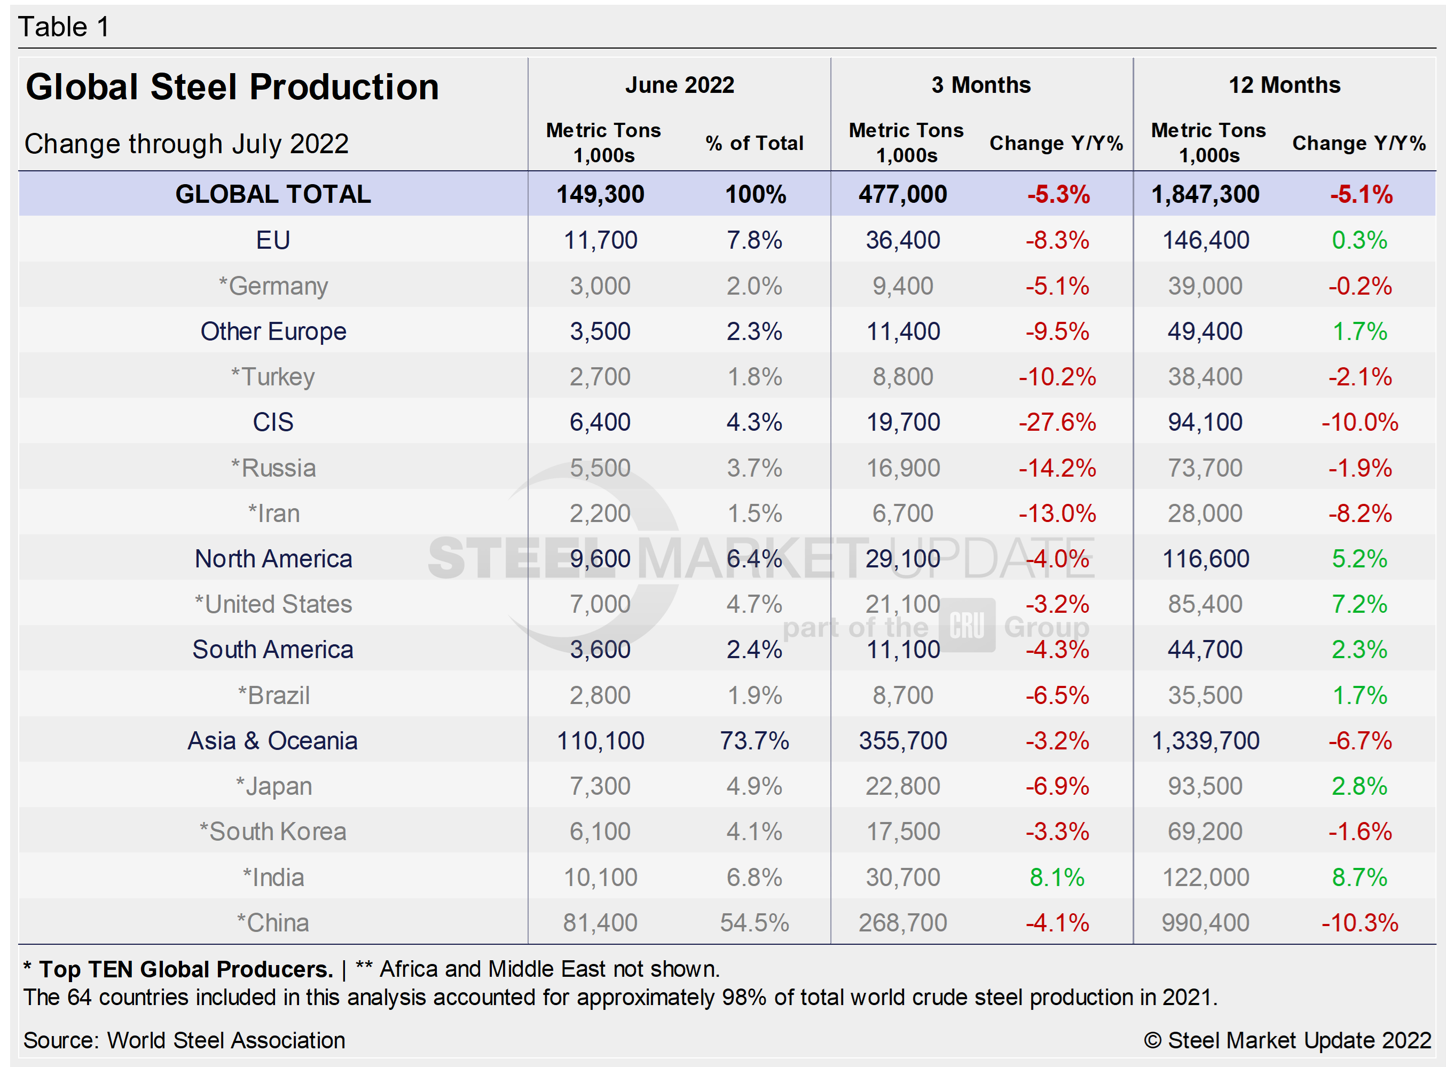Screen dimensions: 1446x1067
Task: Select the CIS -27.6% change cell
Action: [x=1056, y=422]
